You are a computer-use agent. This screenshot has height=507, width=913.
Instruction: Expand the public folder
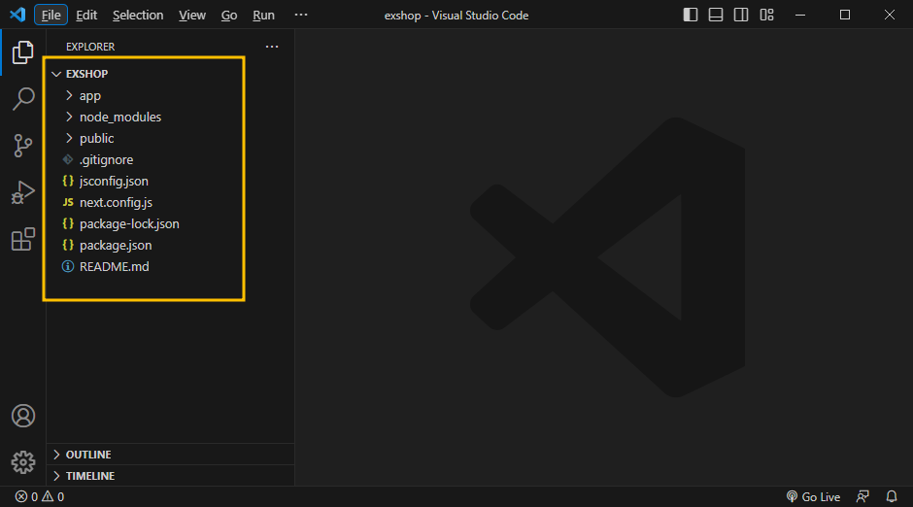(170, 139)
